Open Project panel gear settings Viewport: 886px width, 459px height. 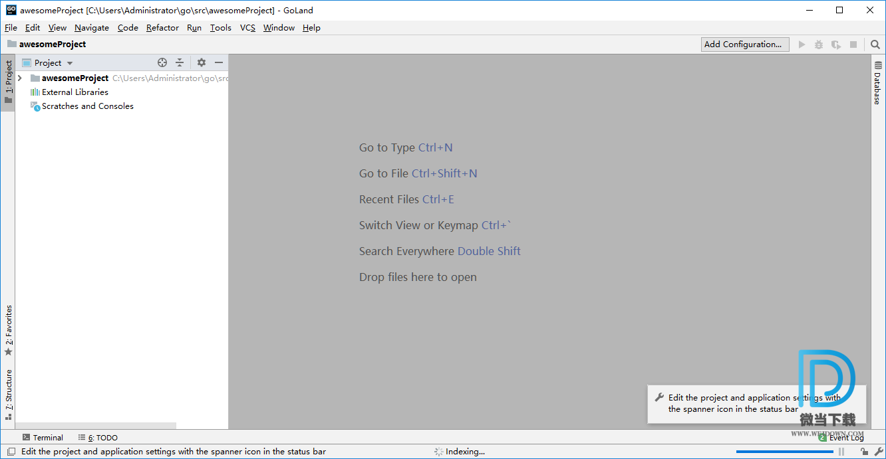pyautogui.click(x=202, y=62)
